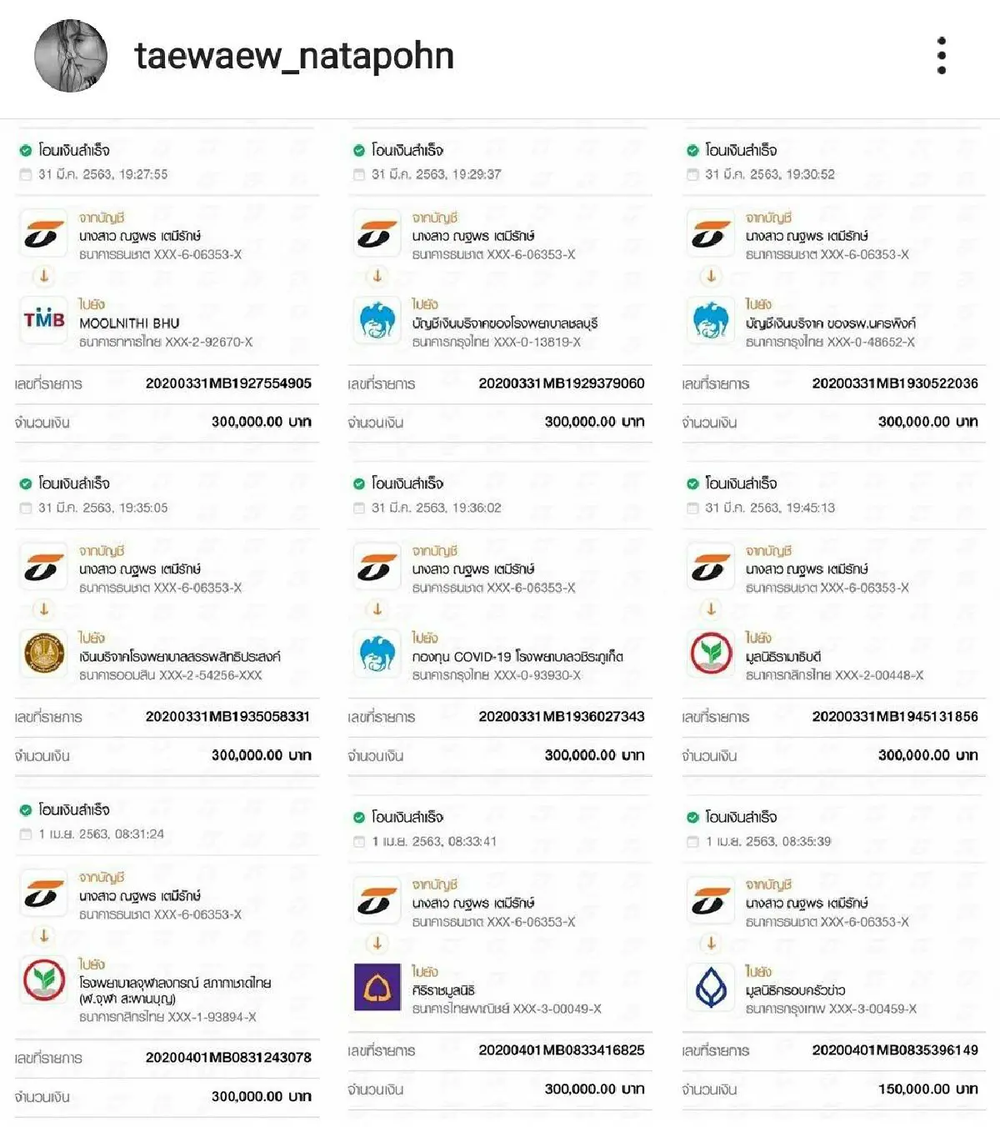This screenshot has height=1127, width=1000.
Task: Click Thanachart logo in the 19:27:55 slip
Action: coord(44,235)
